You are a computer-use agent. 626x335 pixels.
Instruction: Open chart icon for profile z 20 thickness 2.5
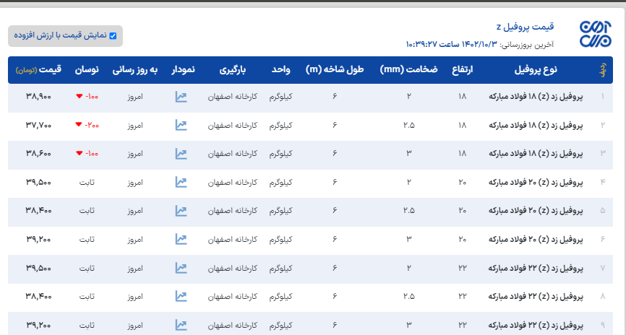coord(181,211)
